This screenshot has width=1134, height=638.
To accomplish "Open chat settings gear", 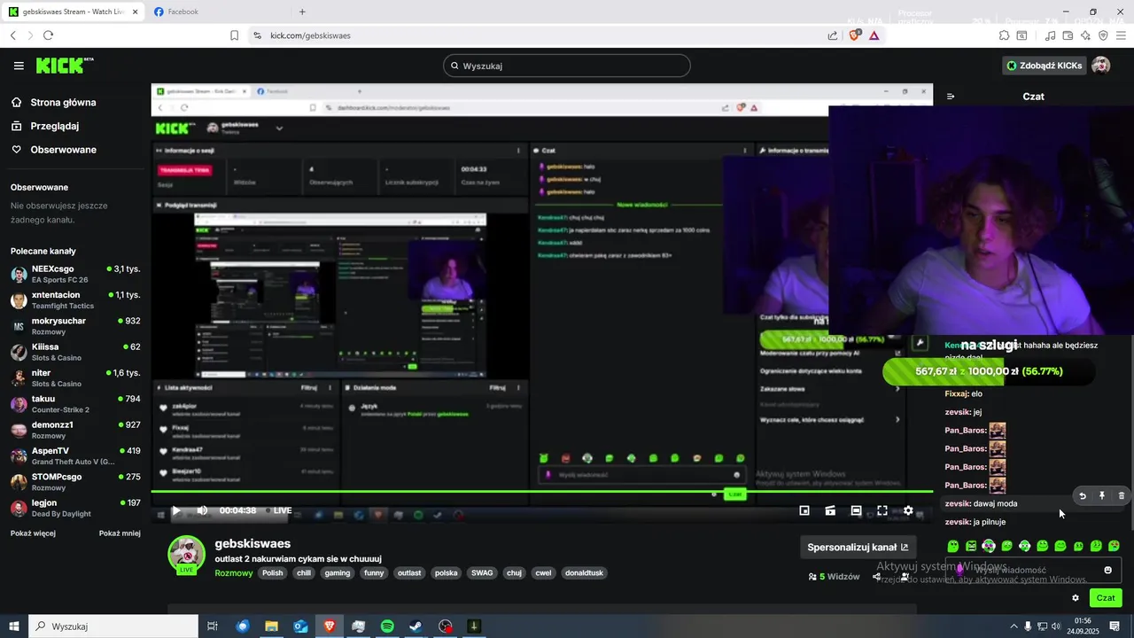I will point(1076,598).
